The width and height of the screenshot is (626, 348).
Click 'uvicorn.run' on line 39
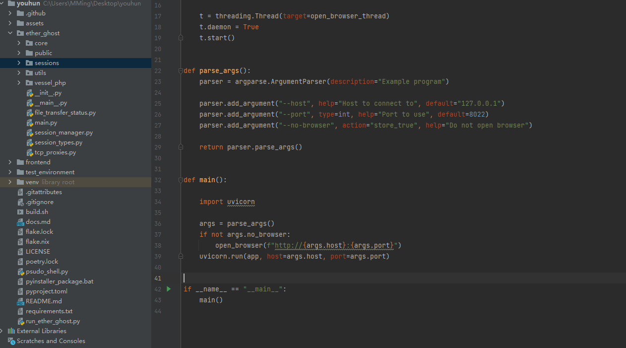tap(221, 256)
